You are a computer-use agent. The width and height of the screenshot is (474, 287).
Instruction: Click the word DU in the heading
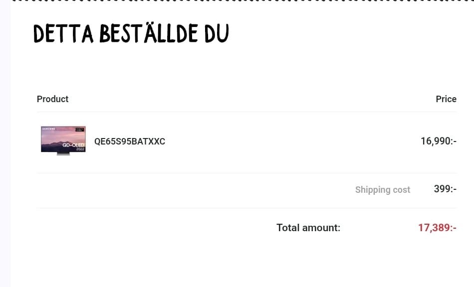point(217,34)
